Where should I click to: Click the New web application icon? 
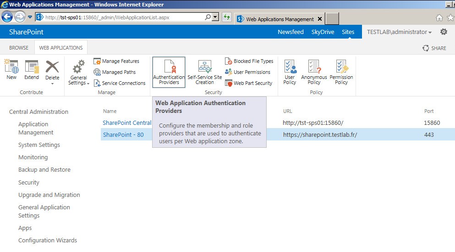[x=11, y=66]
